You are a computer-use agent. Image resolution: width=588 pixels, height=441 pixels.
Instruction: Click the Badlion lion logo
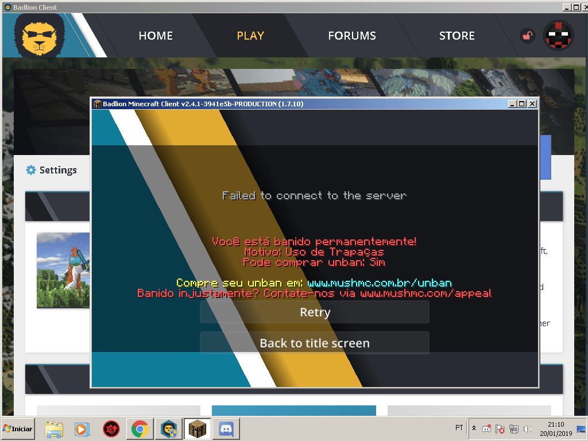point(40,36)
